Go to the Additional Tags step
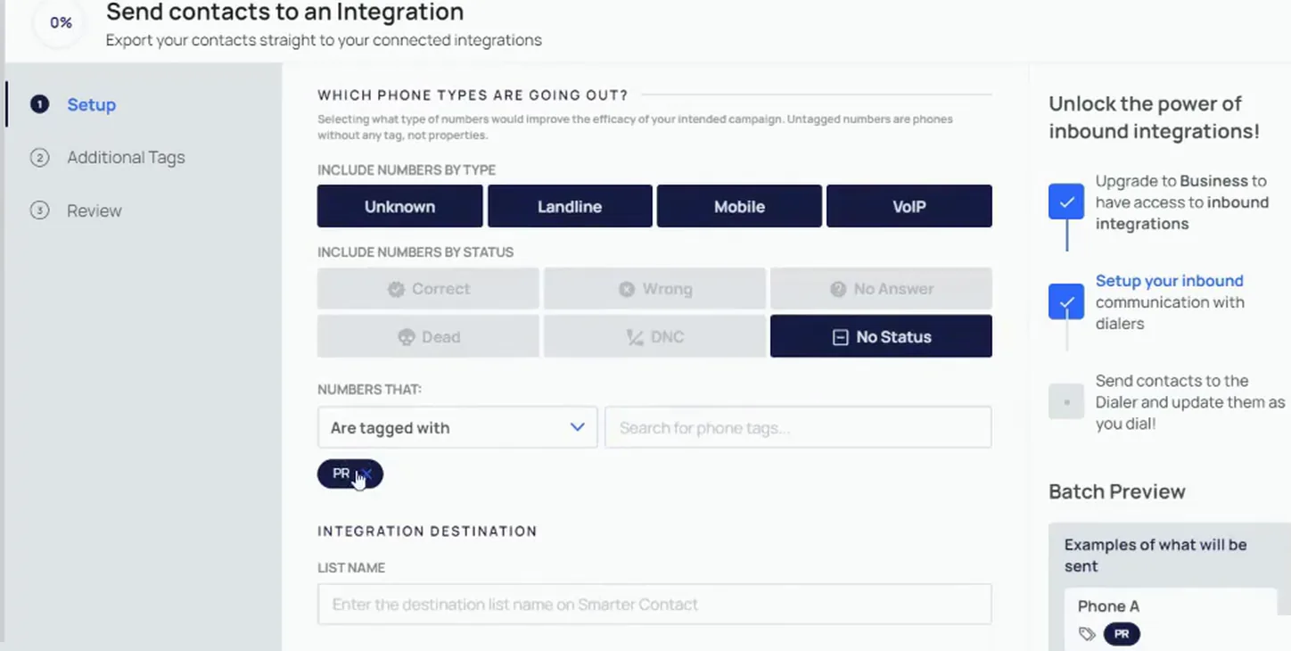This screenshot has height=651, width=1291. (x=126, y=158)
